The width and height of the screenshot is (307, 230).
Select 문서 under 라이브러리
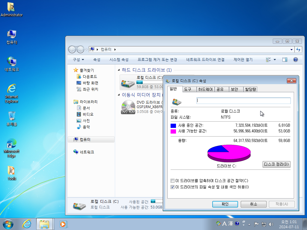83,108
